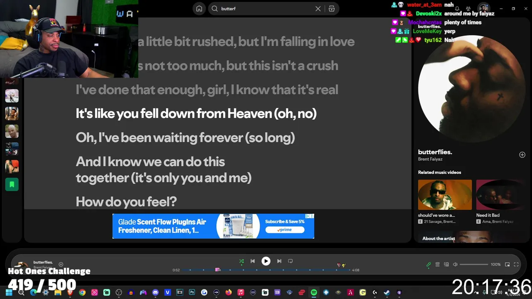Screen dimensions: 532x299
Task: Open Windows Start menu
Action: (9, 292)
